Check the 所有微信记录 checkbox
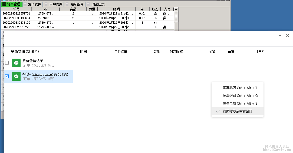The height and width of the screenshot is (153, 293). 7,63
